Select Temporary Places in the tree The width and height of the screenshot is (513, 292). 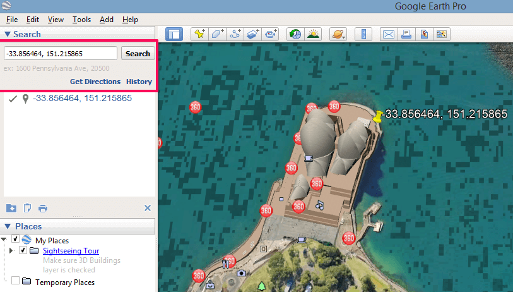pyautogui.click(x=65, y=282)
